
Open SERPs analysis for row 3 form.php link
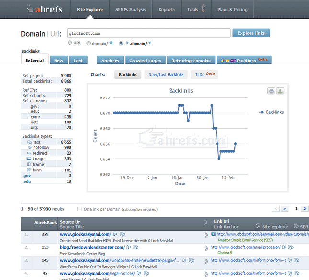pos(297,260)
